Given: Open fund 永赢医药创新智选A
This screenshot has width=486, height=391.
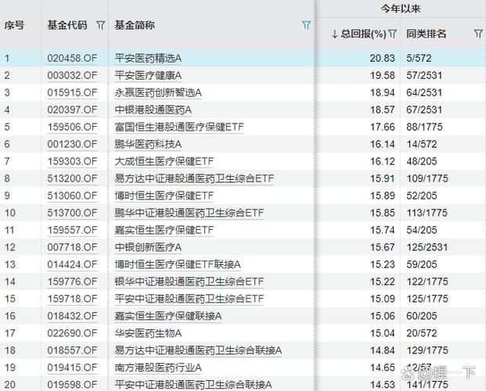Looking at the screenshot, I should click(x=158, y=92).
